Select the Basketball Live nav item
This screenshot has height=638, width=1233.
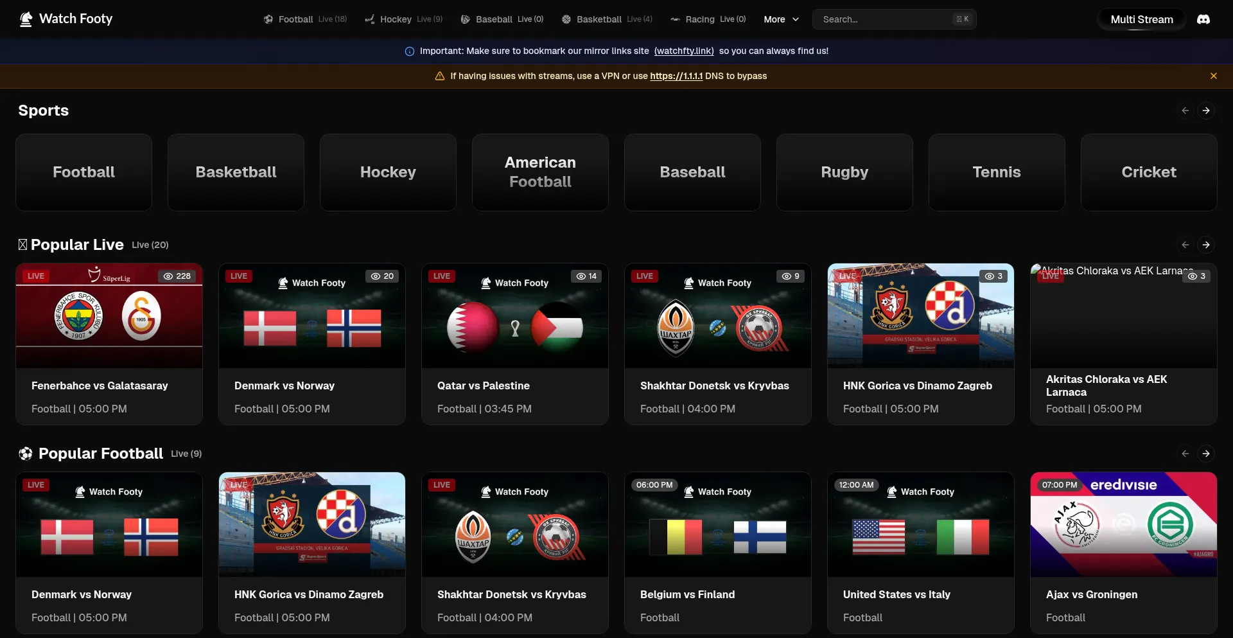click(607, 19)
